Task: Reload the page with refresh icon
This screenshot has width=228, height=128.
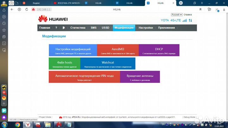Action: pos(27,10)
